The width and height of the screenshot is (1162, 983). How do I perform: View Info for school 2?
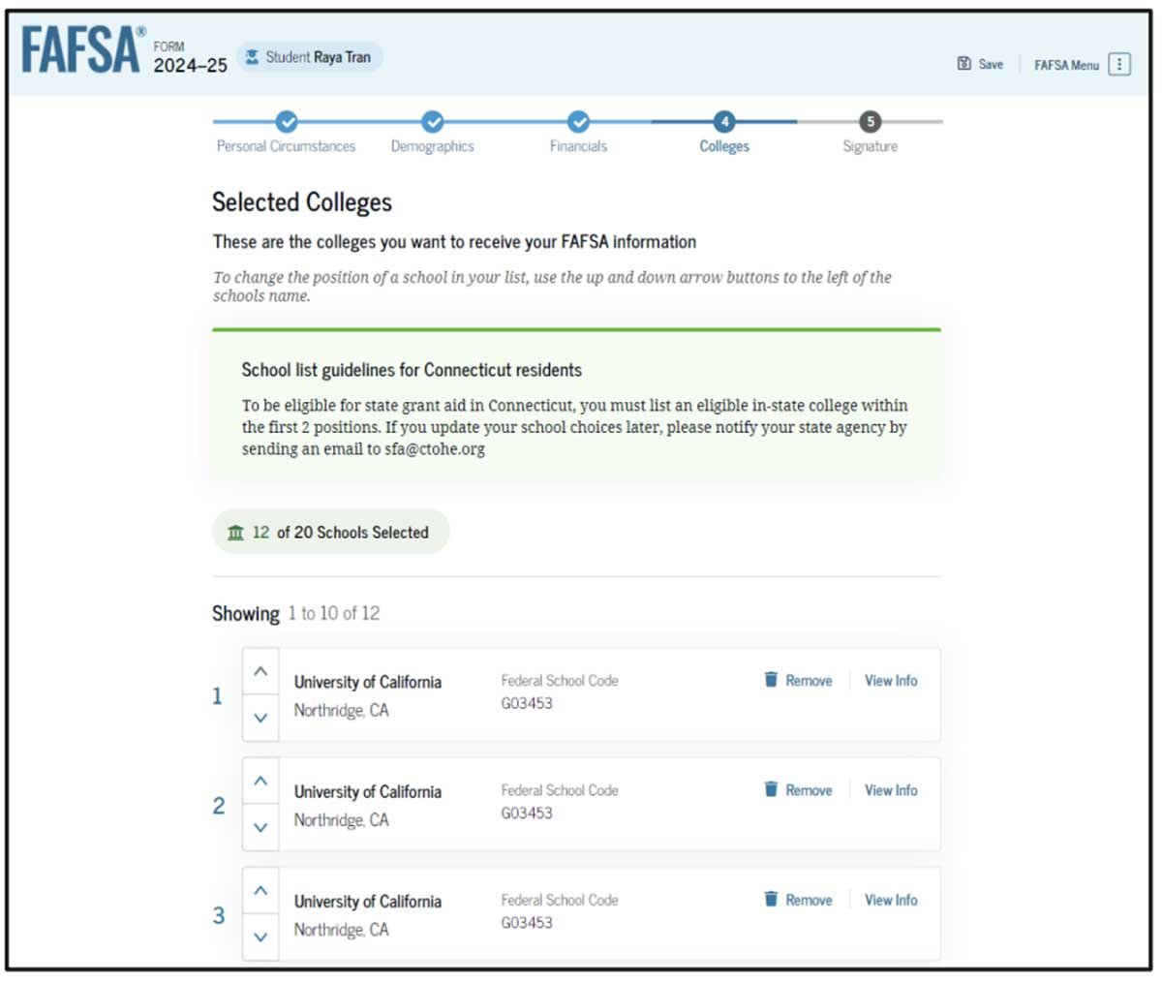tap(891, 790)
